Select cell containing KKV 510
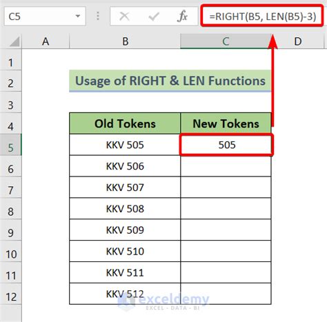 pyautogui.click(x=125, y=251)
